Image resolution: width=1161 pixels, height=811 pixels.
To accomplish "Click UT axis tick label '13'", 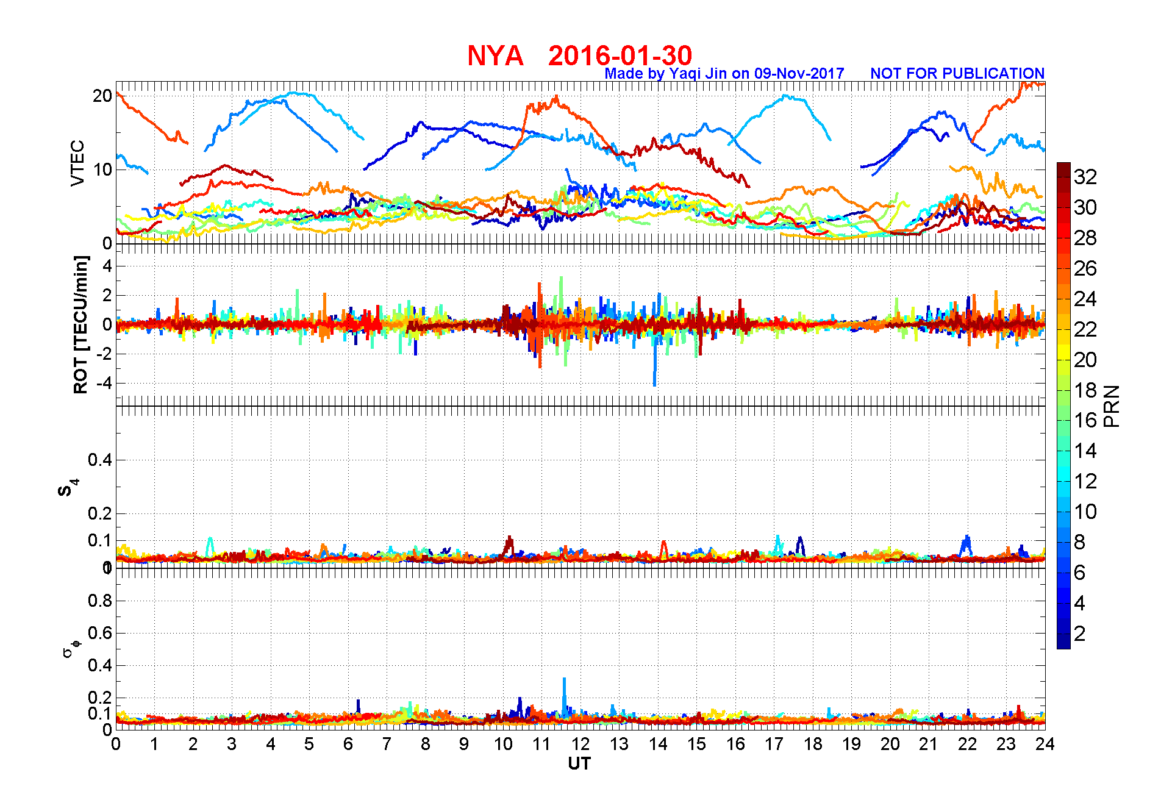I will (x=619, y=744).
